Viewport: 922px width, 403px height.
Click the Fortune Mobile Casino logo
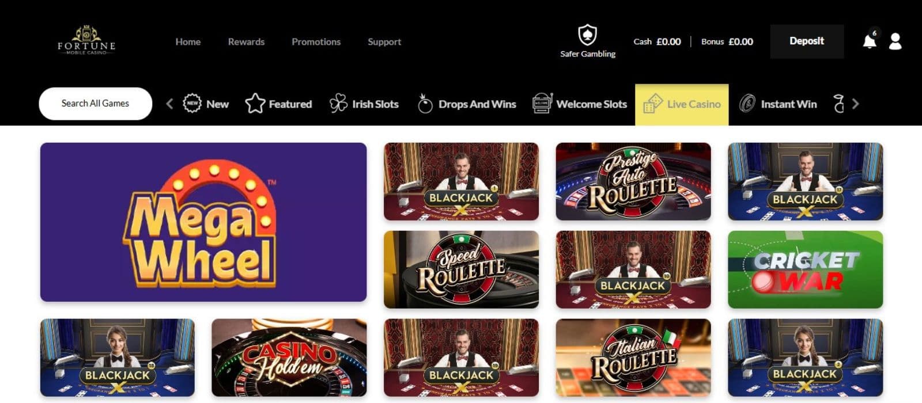pos(86,40)
